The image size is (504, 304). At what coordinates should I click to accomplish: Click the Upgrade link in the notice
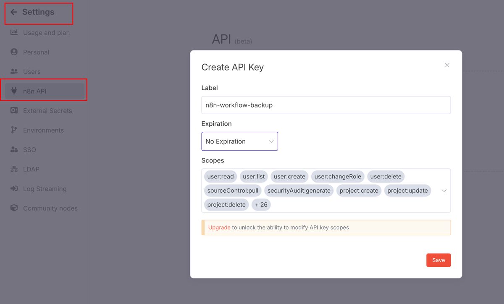(x=218, y=227)
